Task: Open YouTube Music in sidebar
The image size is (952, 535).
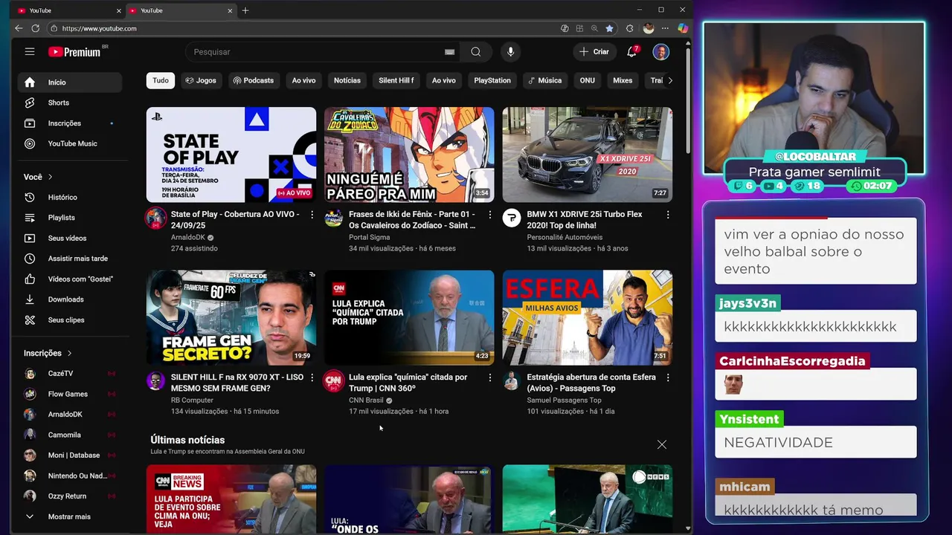Action: (x=70, y=143)
